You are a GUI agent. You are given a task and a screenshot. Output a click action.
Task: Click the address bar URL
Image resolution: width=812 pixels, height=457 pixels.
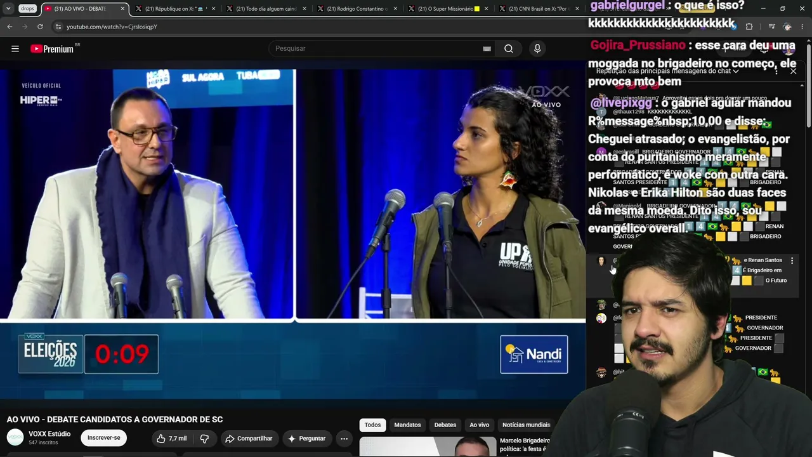[x=112, y=27]
